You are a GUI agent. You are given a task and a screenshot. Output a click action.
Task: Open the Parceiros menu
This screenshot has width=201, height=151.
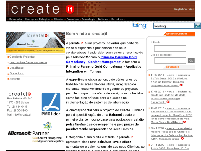[72, 19]
